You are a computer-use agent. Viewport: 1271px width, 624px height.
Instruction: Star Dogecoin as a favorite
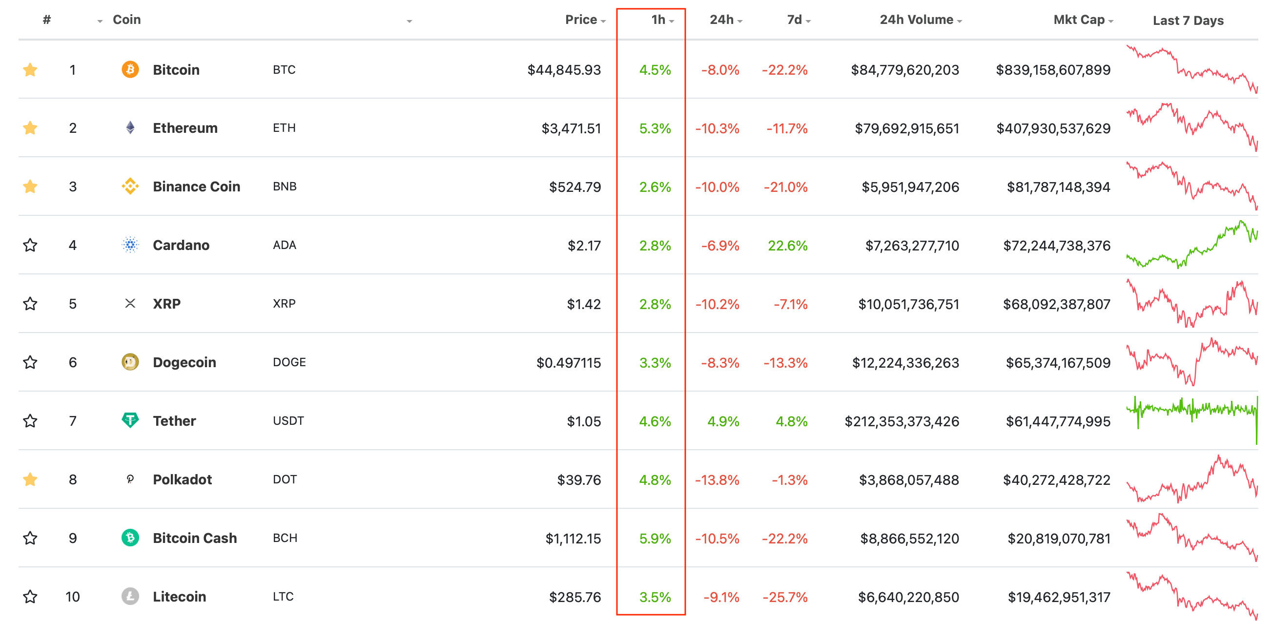coord(30,362)
